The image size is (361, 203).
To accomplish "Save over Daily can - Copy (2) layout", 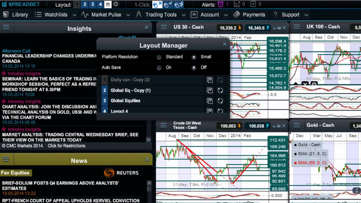I will pos(210,80).
